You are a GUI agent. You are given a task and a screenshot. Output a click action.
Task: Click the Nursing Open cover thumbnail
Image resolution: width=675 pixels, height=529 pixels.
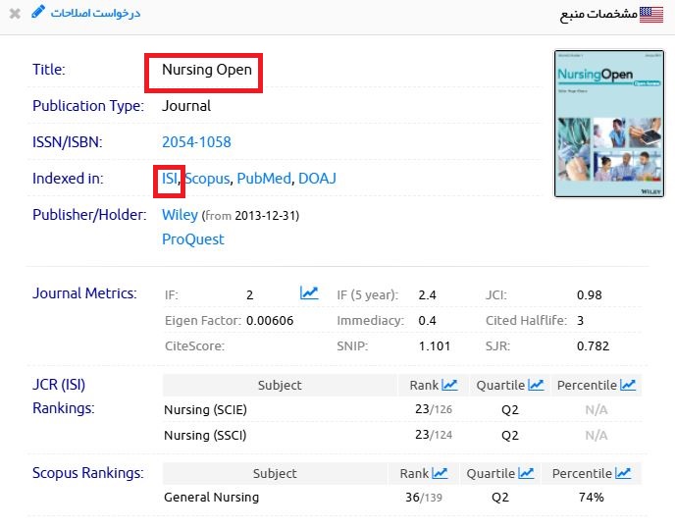pyautogui.click(x=595, y=124)
